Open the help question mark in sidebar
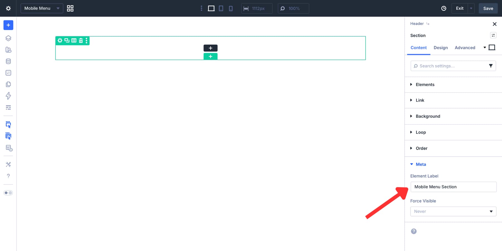 (x=8, y=176)
